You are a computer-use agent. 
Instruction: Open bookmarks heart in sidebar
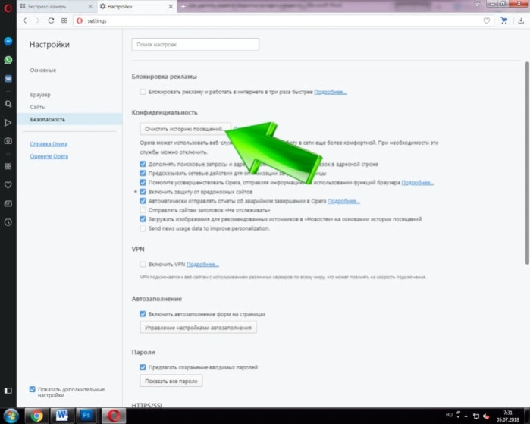pyautogui.click(x=8, y=185)
